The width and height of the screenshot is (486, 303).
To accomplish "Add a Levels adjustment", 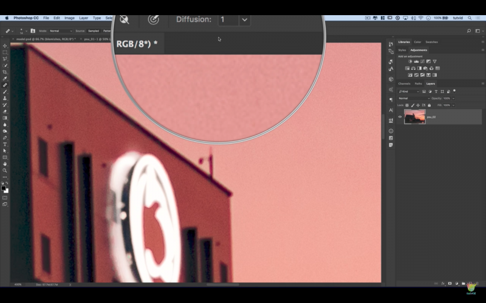I will 416,62.
